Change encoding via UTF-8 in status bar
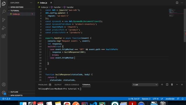 coord(155,99)
